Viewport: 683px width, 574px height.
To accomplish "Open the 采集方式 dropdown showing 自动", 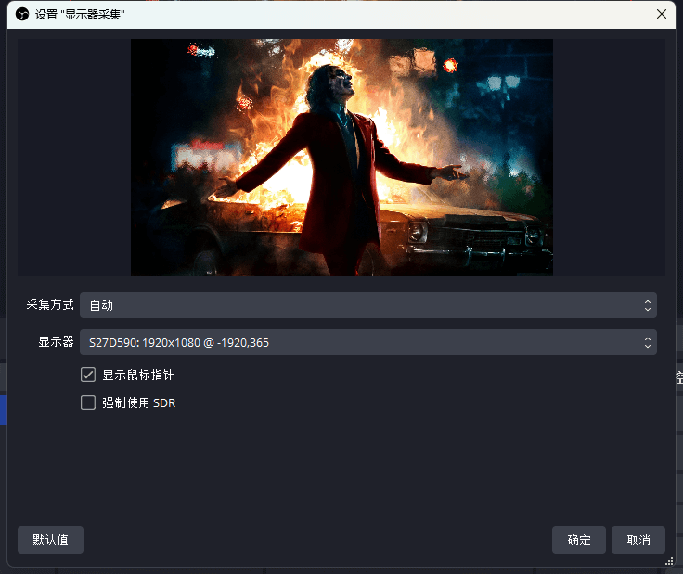I will [368, 305].
